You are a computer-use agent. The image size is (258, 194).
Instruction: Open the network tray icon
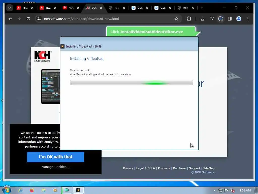coord(220,190)
